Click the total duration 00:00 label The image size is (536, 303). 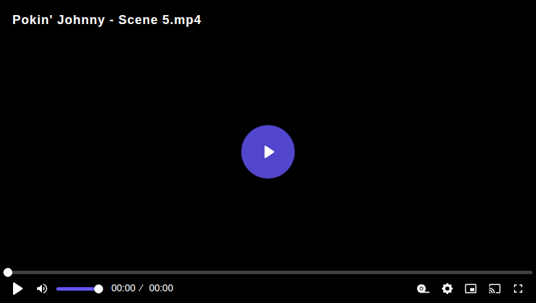(161, 288)
